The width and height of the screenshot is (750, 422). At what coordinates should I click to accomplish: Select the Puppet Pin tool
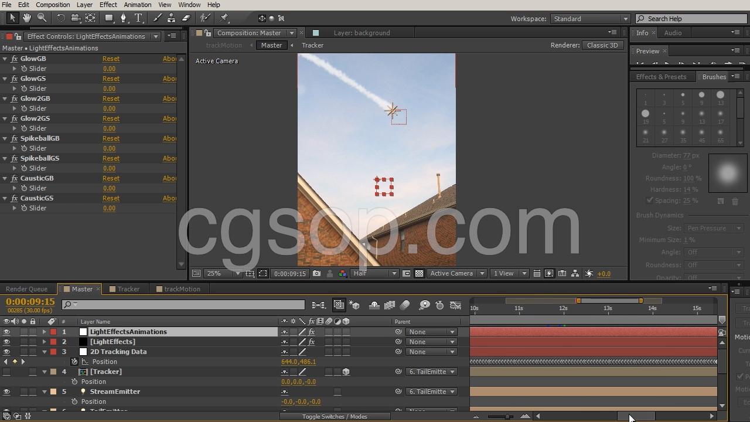tap(224, 18)
